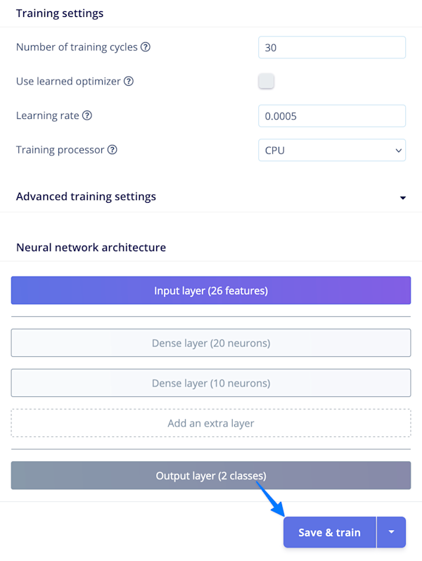The width and height of the screenshot is (422, 561).
Task: Open the Training processor CPU dropdown
Action: pos(332,150)
